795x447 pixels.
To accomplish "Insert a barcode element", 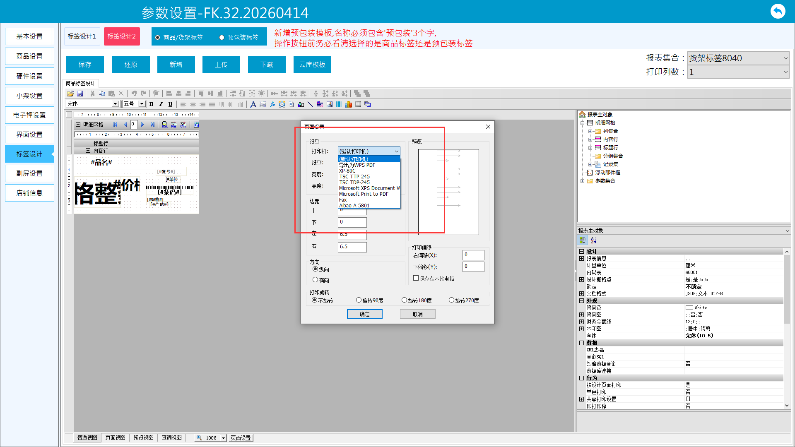I will click(339, 104).
